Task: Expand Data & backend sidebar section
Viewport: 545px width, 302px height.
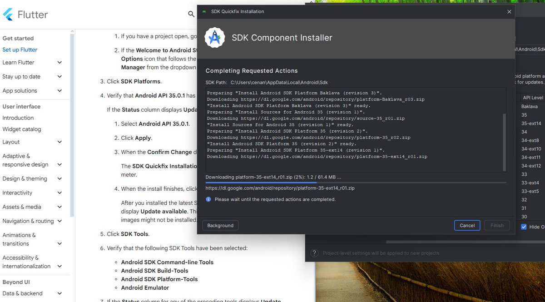Action: coord(59,293)
